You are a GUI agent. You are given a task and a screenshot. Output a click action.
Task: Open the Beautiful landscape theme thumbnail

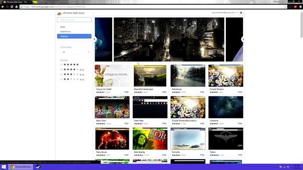150,76
